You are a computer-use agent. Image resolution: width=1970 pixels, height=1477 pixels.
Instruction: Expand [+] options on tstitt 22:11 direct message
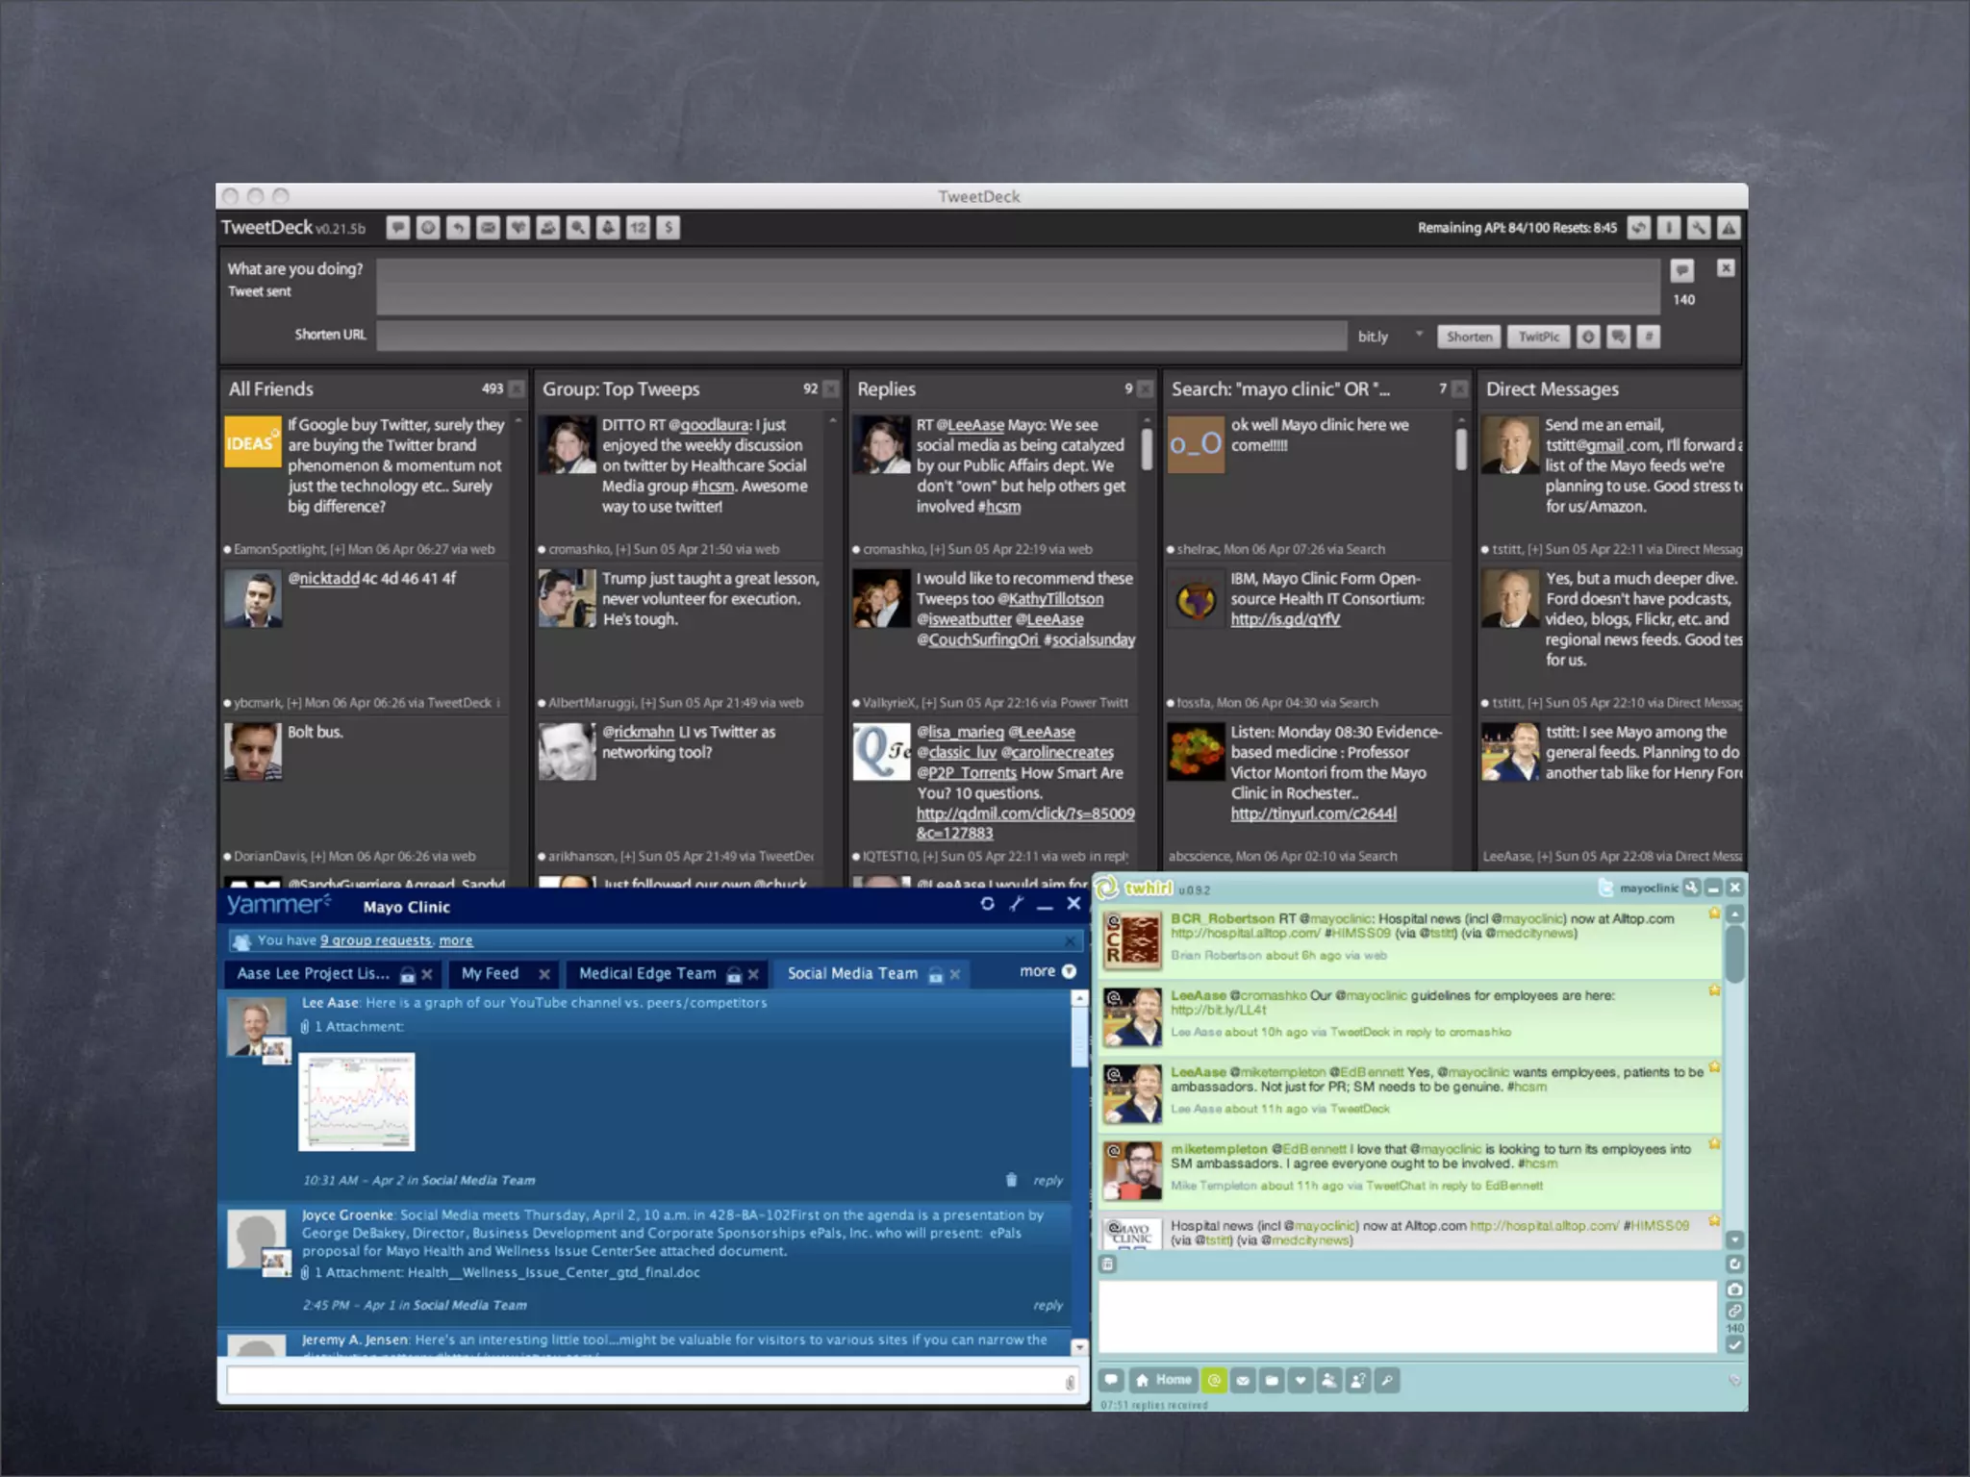pos(1535,549)
